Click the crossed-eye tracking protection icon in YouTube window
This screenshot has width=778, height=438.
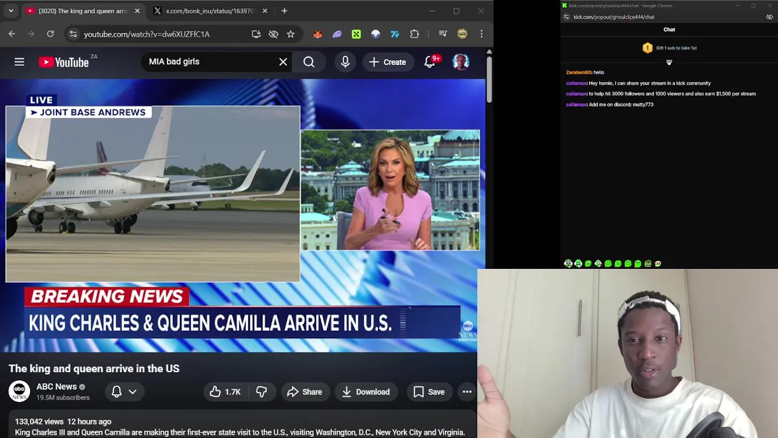[x=274, y=34]
